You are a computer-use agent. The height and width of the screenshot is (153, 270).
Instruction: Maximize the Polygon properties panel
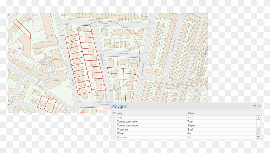pyautogui.click(x=255, y=106)
